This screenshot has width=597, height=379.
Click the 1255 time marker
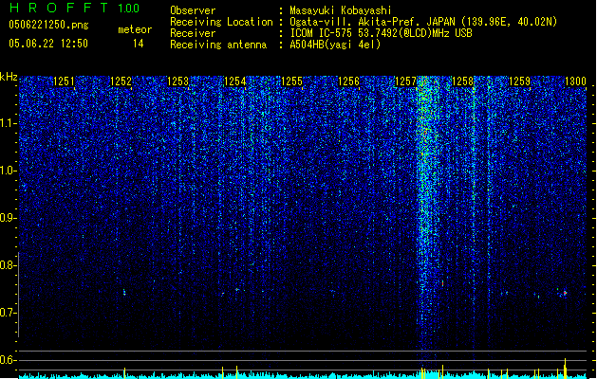pyautogui.click(x=291, y=81)
